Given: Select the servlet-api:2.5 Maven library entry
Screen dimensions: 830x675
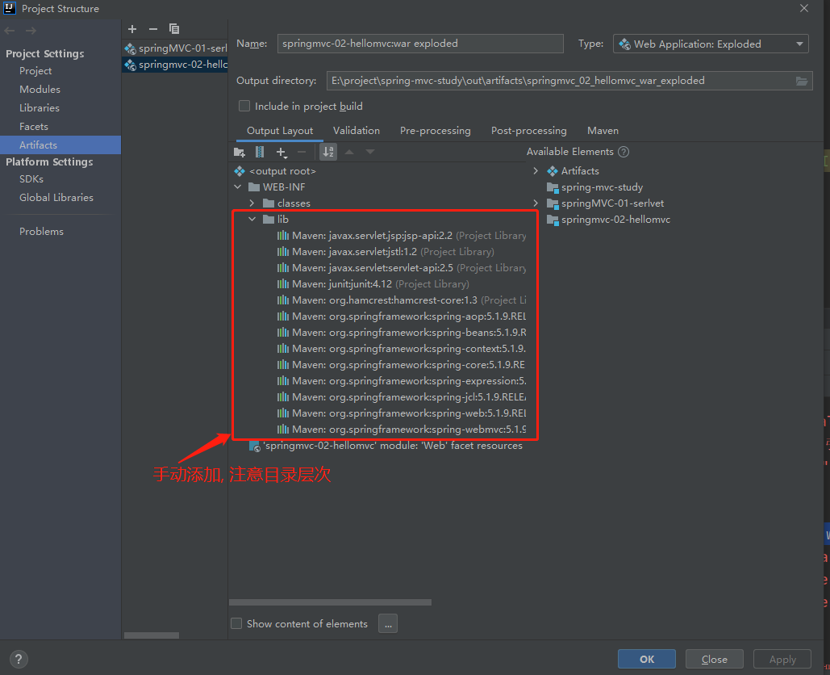Looking at the screenshot, I should pyautogui.click(x=401, y=268).
